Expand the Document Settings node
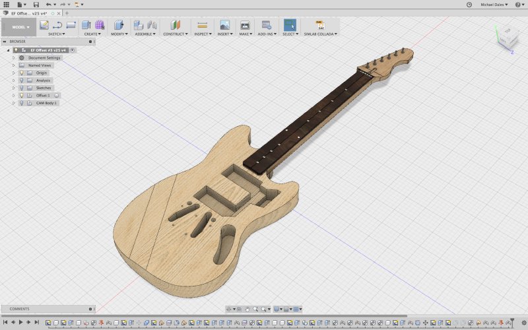The width and height of the screenshot is (528, 330). click(13, 57)
